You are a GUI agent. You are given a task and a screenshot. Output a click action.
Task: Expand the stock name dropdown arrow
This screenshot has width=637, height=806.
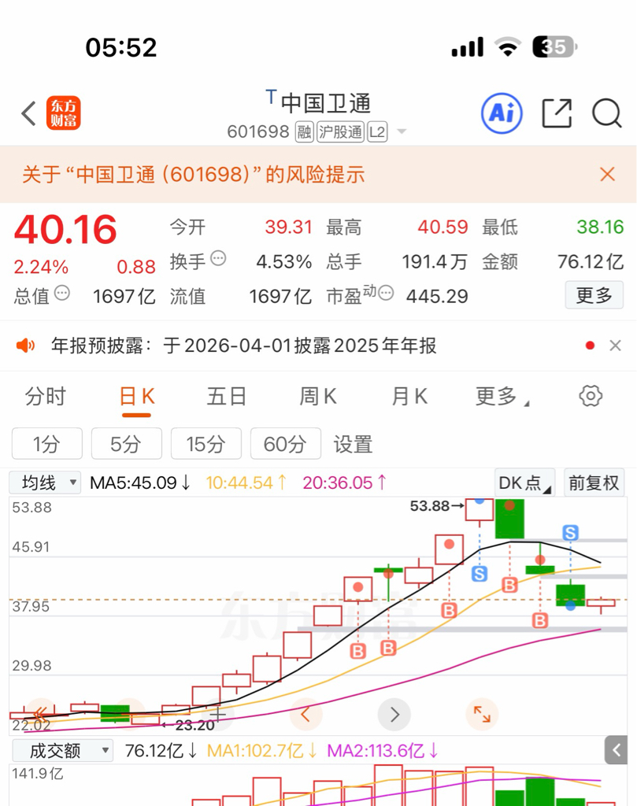(x=402, y=131)
